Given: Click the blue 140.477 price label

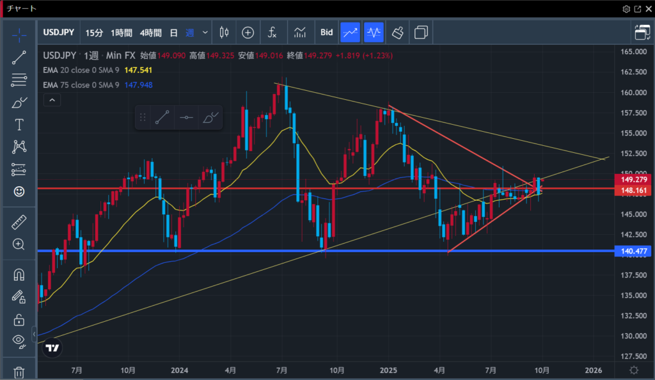Looking at the screenshot, I should point(633,251).
